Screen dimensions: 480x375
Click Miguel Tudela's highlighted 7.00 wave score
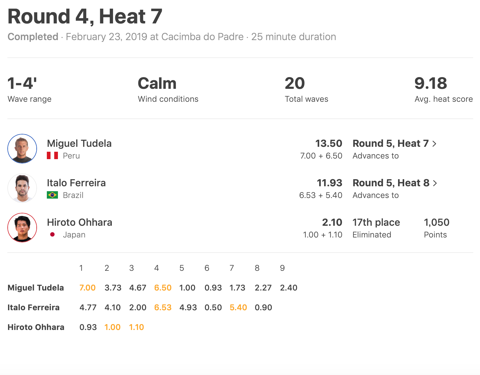pos(87,288)
